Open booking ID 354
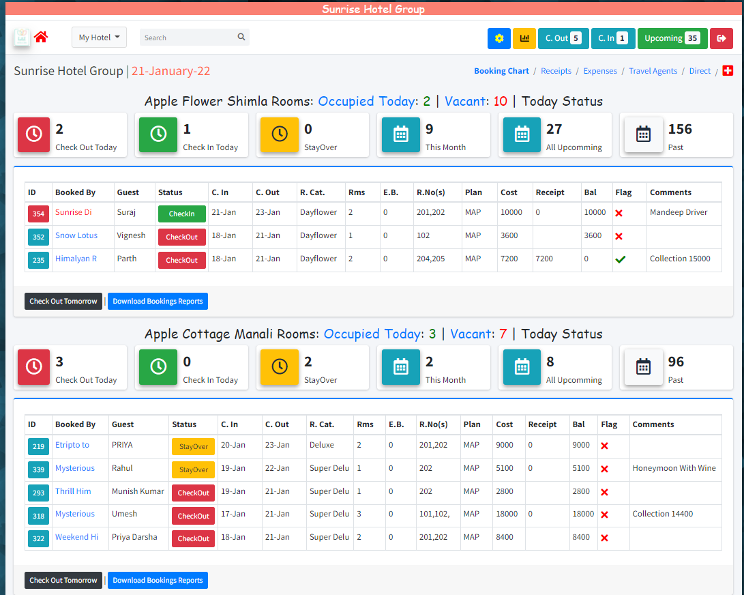 [x=38, y=214]
